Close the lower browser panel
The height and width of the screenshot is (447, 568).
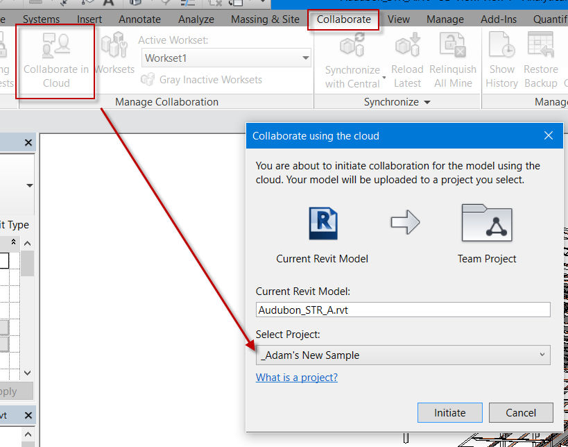click(28, 416)
